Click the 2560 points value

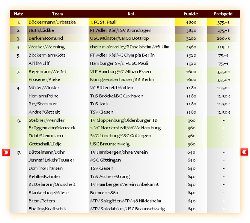click(191, 47)
